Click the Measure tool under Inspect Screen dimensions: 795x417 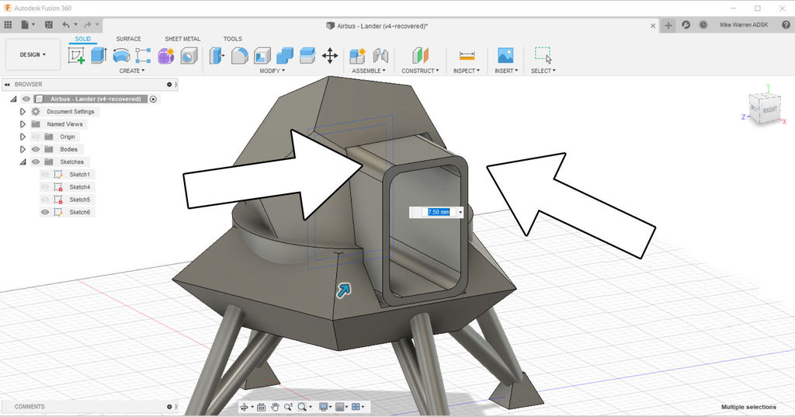467,56
